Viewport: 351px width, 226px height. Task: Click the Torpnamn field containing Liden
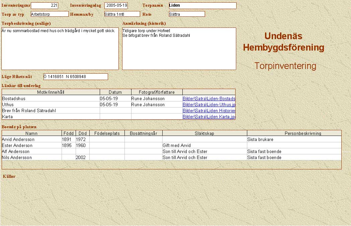[202, 6]
